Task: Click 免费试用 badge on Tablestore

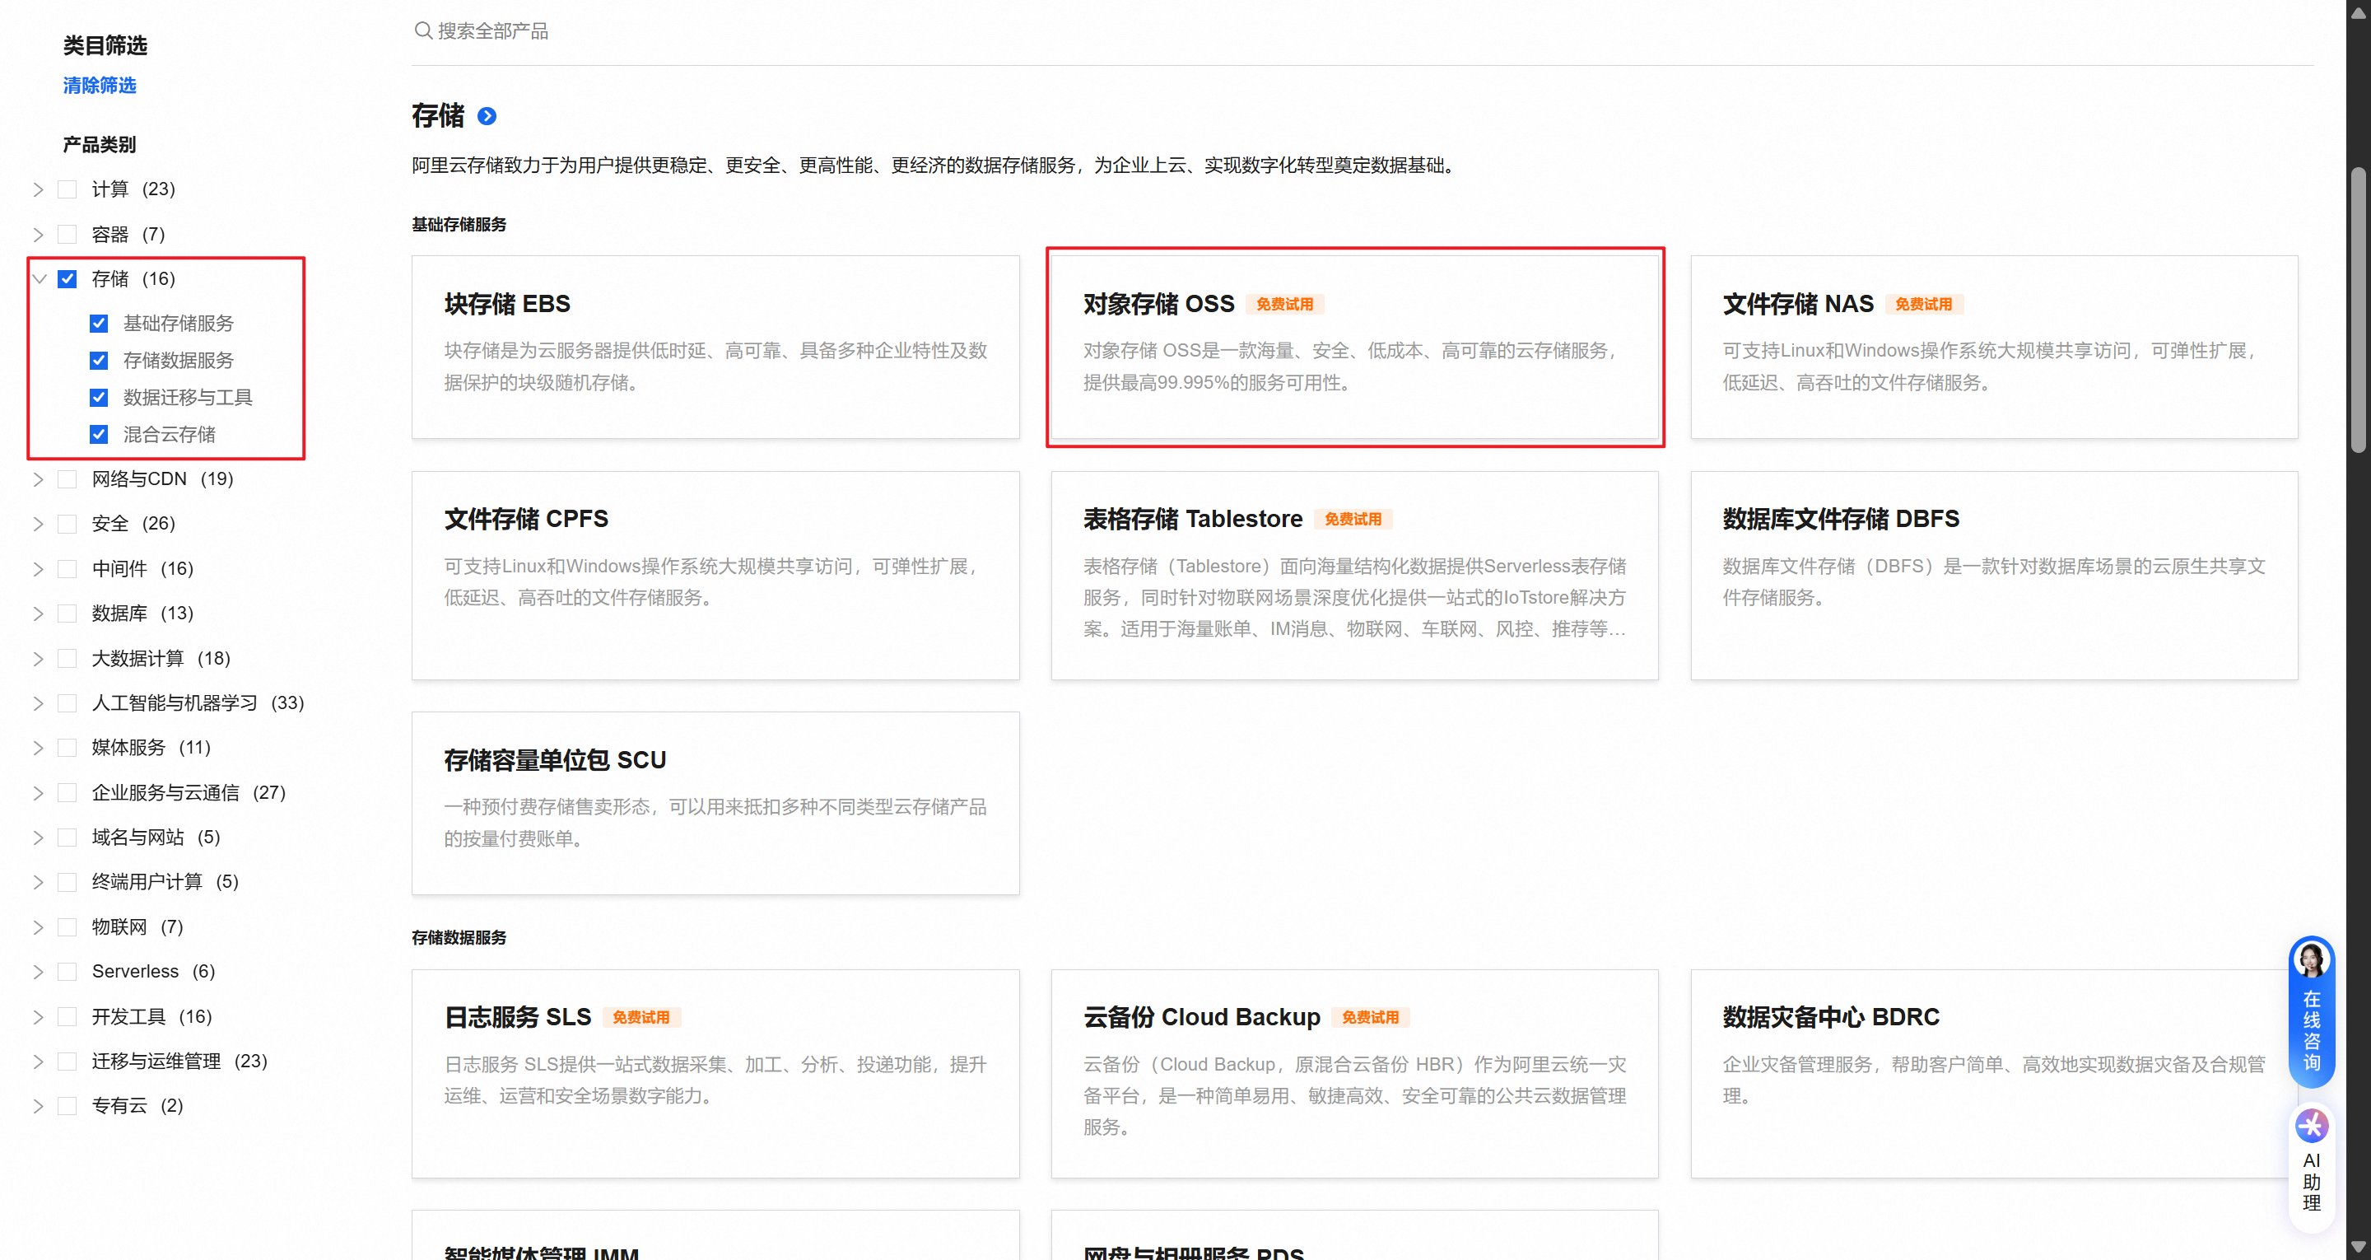Action: (x=1353, y=520)
